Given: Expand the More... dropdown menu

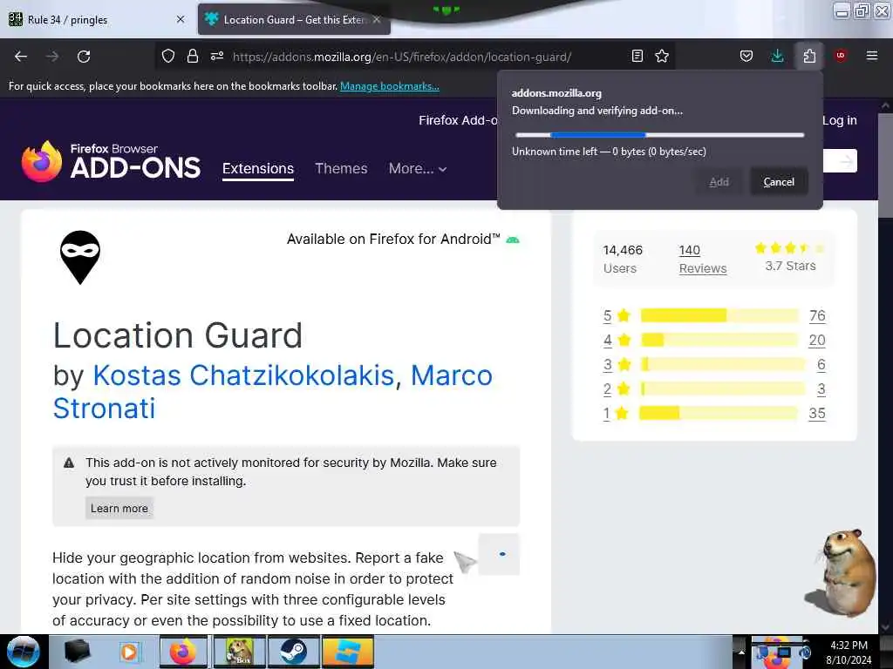Looking at the screenshot, I should click(x=418, y=168).
